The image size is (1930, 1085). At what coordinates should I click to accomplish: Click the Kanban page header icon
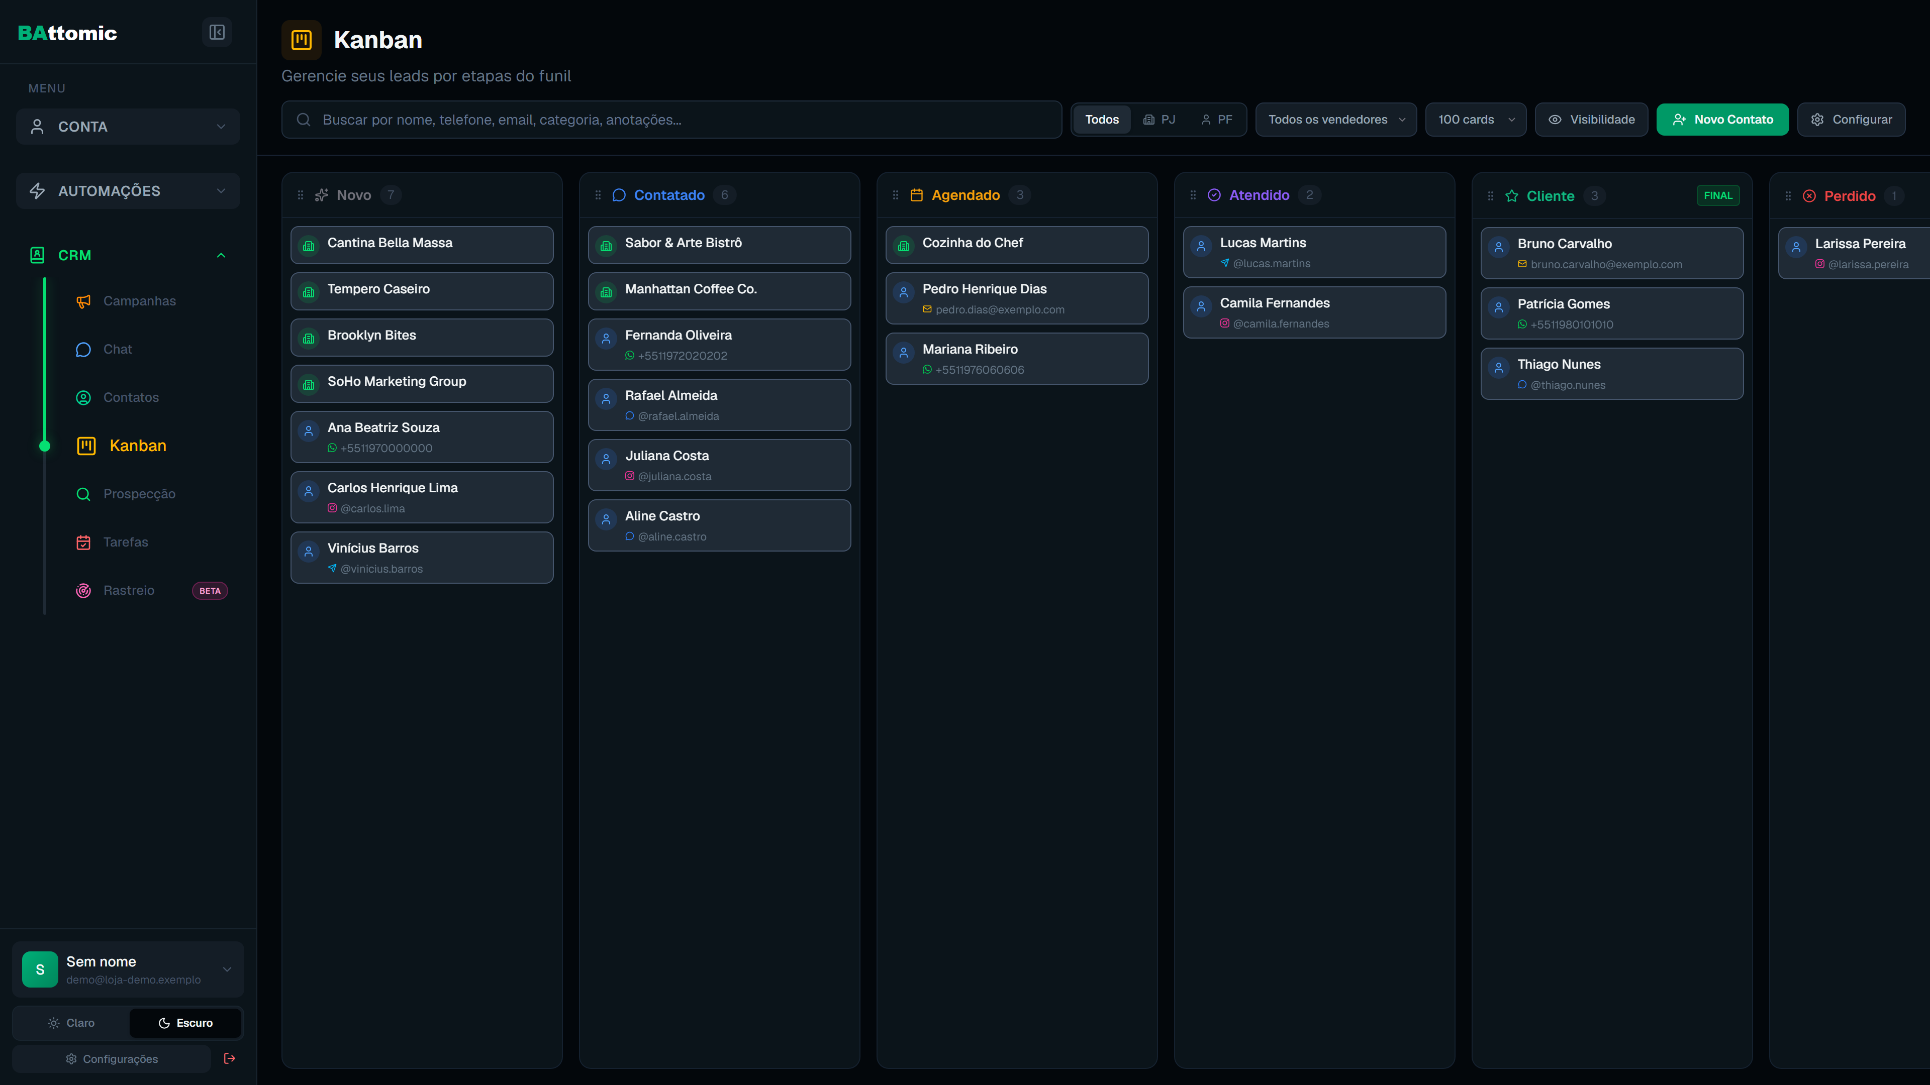pyautogui.click(x=301, y=40)
